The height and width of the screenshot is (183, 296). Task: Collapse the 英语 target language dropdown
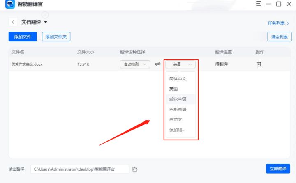(x=180, y=64)
